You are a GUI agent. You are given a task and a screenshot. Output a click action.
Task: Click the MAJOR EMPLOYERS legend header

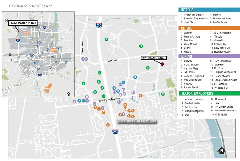[x=209, y=94]
